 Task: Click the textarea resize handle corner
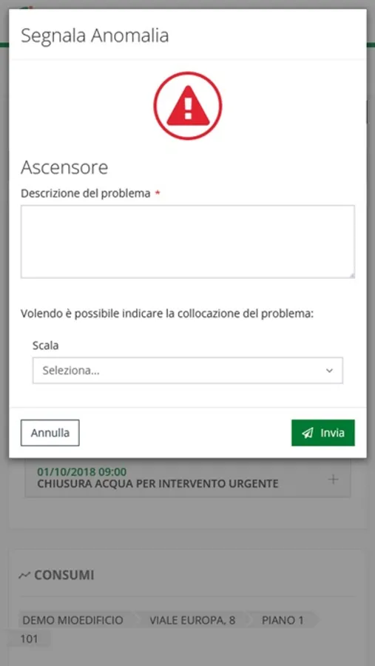click(x=351, y=275)
